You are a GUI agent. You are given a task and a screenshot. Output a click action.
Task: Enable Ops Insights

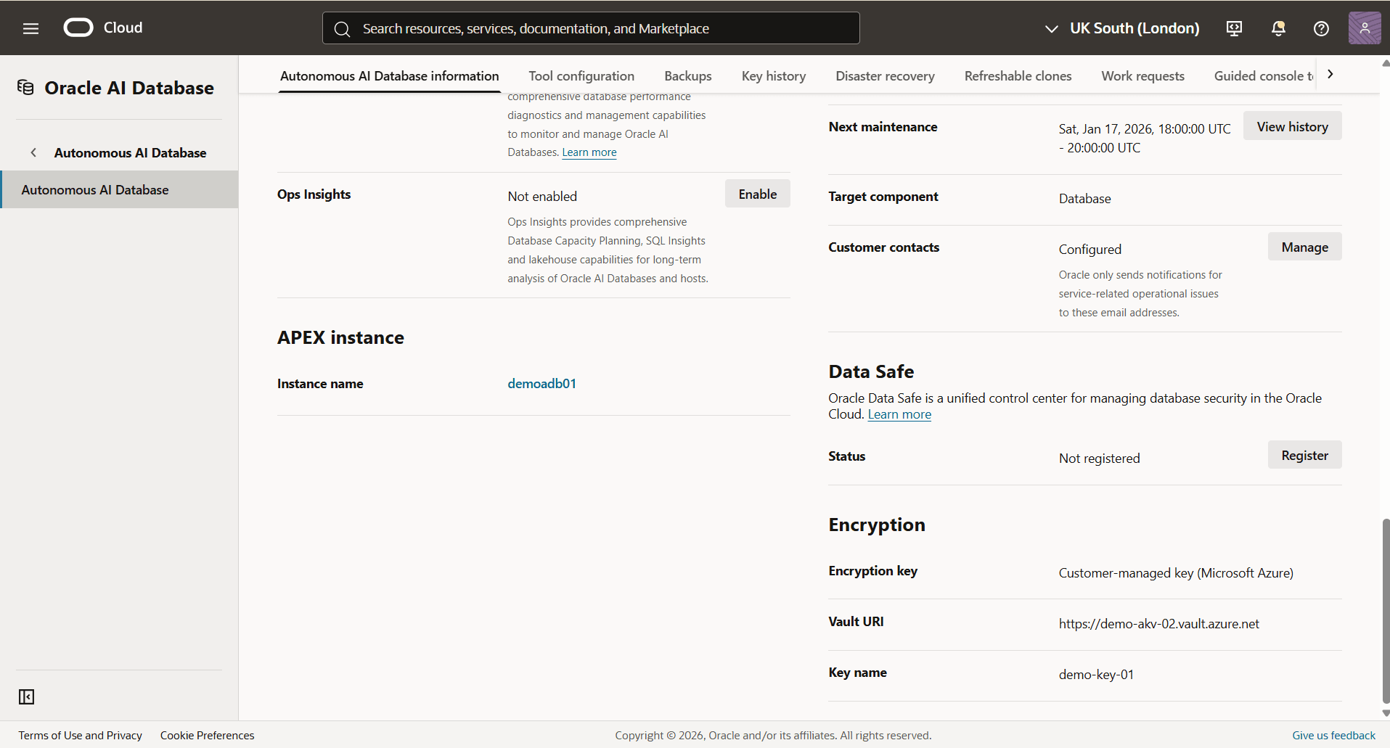757,194
